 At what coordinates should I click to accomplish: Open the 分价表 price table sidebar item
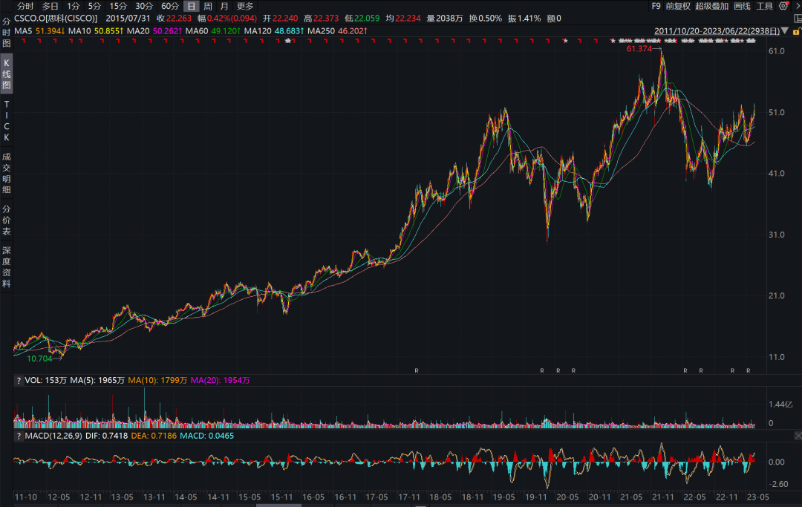tap(6, 220)
